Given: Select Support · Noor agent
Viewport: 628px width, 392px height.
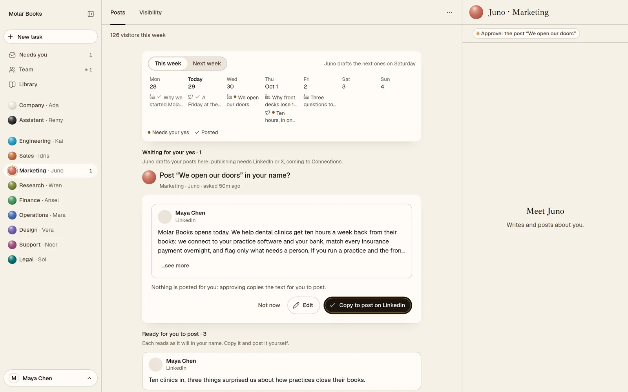Looking at the screenshot, I should pos(50,245).
